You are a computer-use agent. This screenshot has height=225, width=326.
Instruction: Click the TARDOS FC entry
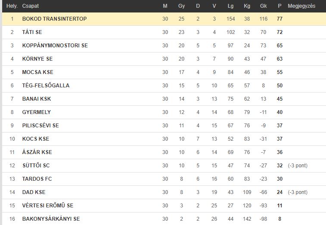click(x=37, y=179)
